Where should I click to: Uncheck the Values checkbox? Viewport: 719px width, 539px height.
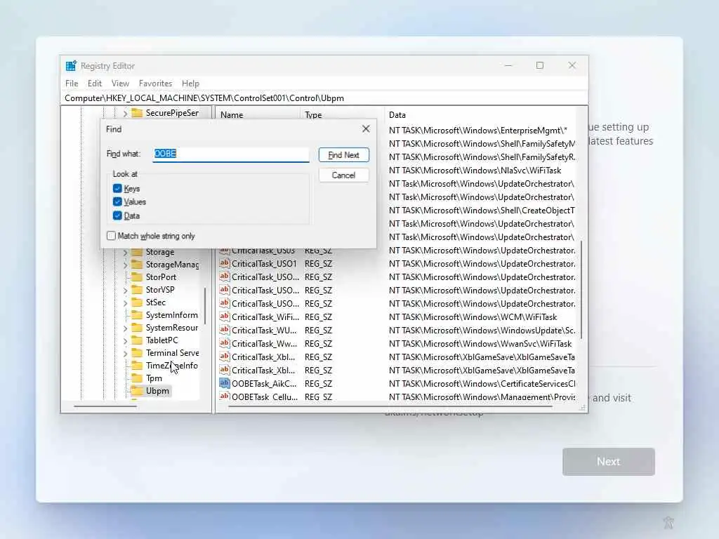[x=117, y=201]
